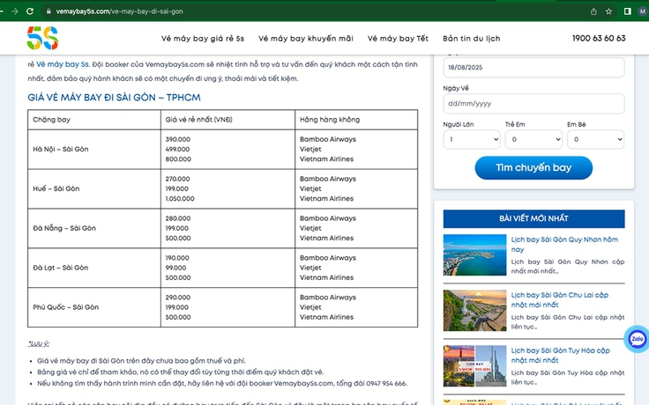Open Vé máy bay Tết menu
Screen dimensions: 649x405
click(398, 39)
